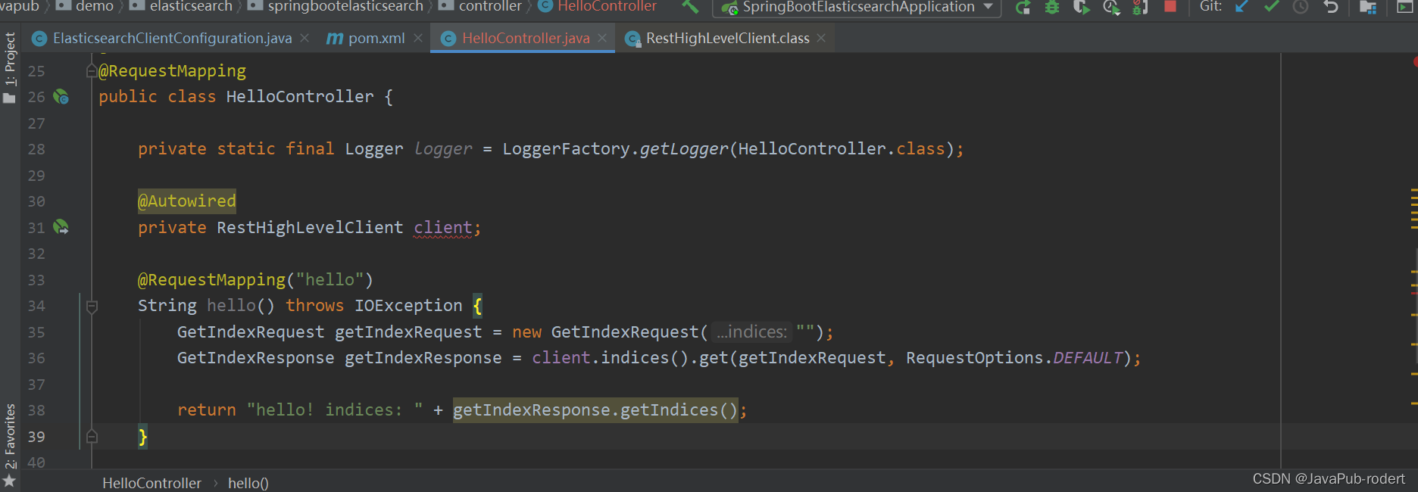Click IOException on line 34
Viewport: 1418px width, 492px height.
pos(408,306)
